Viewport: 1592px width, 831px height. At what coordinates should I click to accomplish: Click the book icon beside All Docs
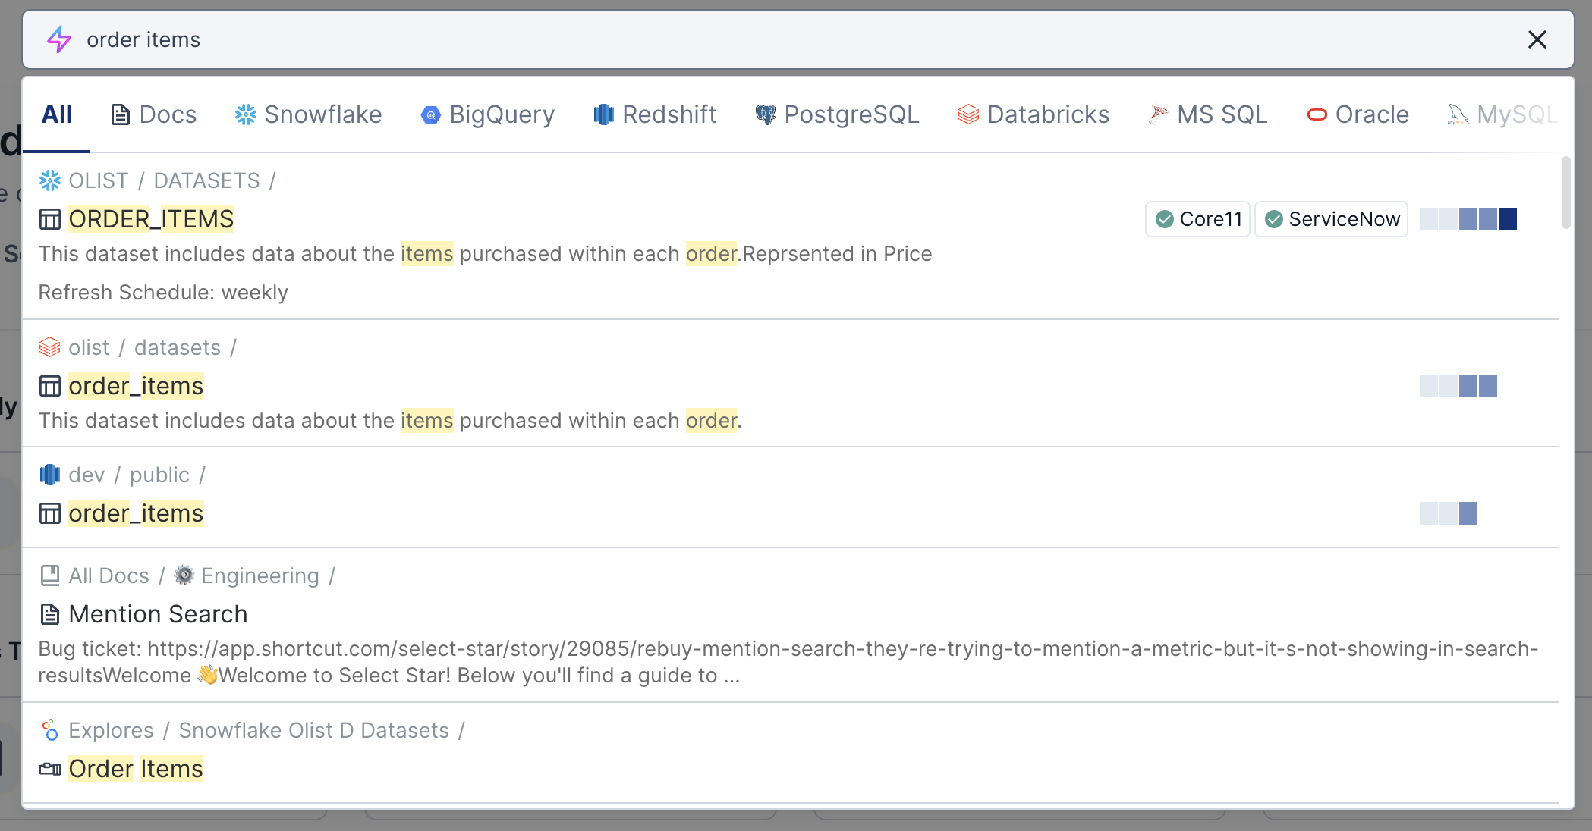[x=50, y=575]
